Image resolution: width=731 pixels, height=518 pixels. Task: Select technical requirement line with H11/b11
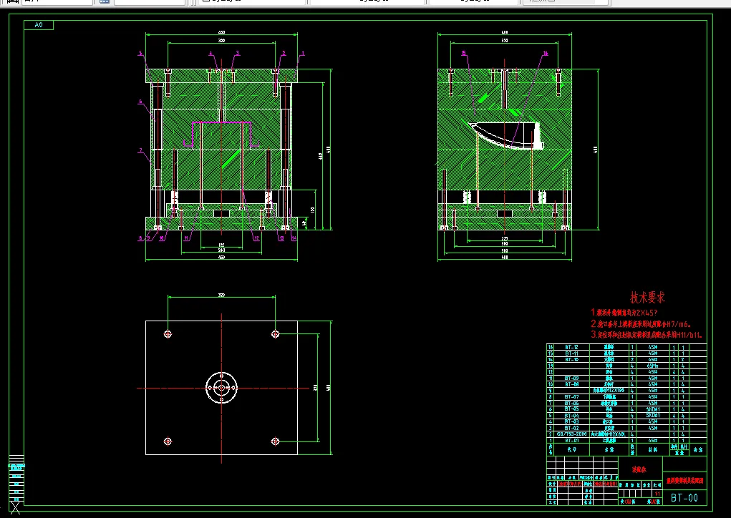[647, 334]
